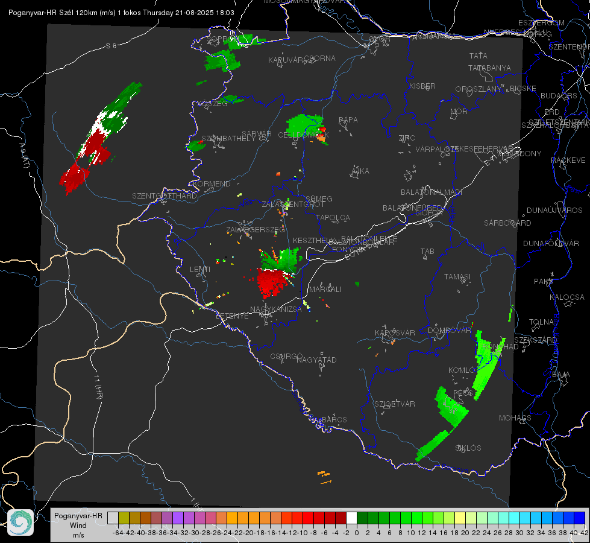Click the AJKA city label

tap(360, 171)
